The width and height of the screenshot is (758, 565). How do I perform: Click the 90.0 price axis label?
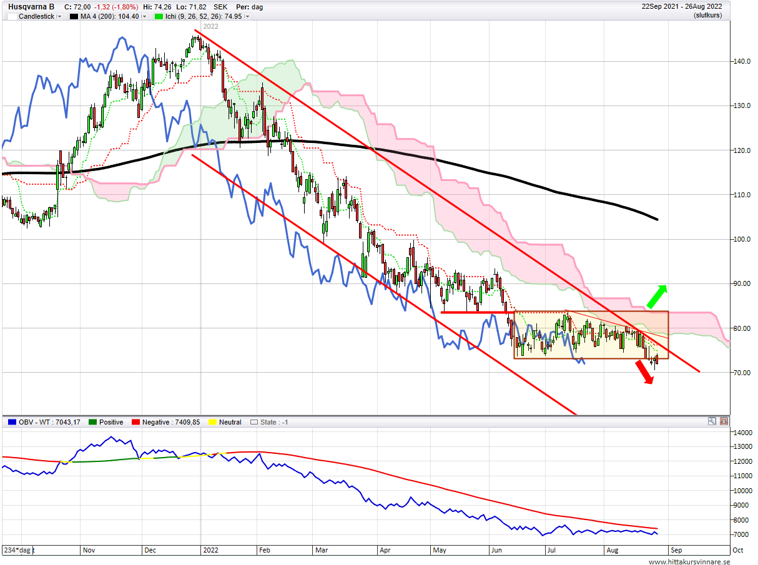(742, 284)
